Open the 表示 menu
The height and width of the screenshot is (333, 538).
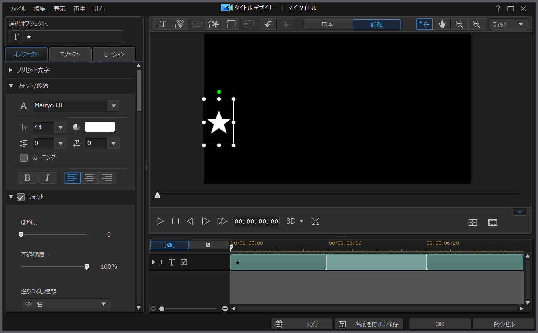60,9
